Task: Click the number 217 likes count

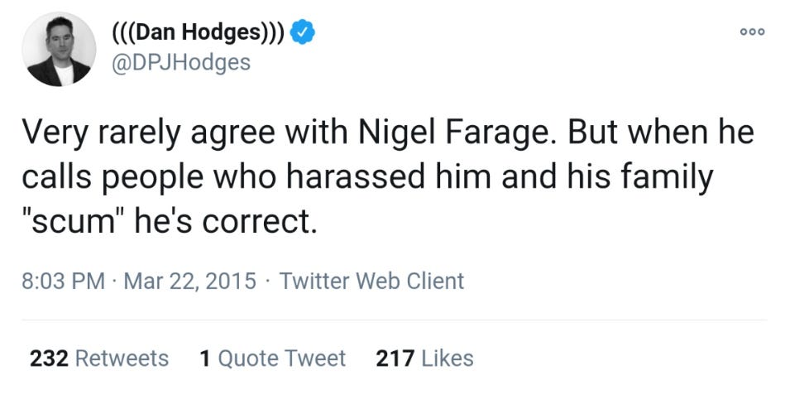Action: 395,359
